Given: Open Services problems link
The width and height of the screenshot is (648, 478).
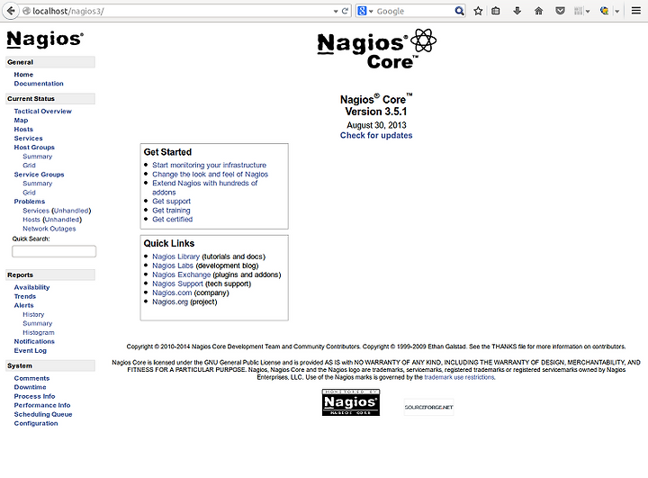Looking at the screenshot, I should (36, 211).
